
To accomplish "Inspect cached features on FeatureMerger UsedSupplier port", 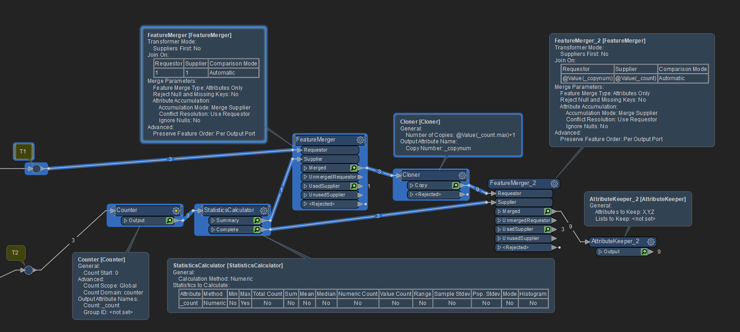I will coord(353,186).
